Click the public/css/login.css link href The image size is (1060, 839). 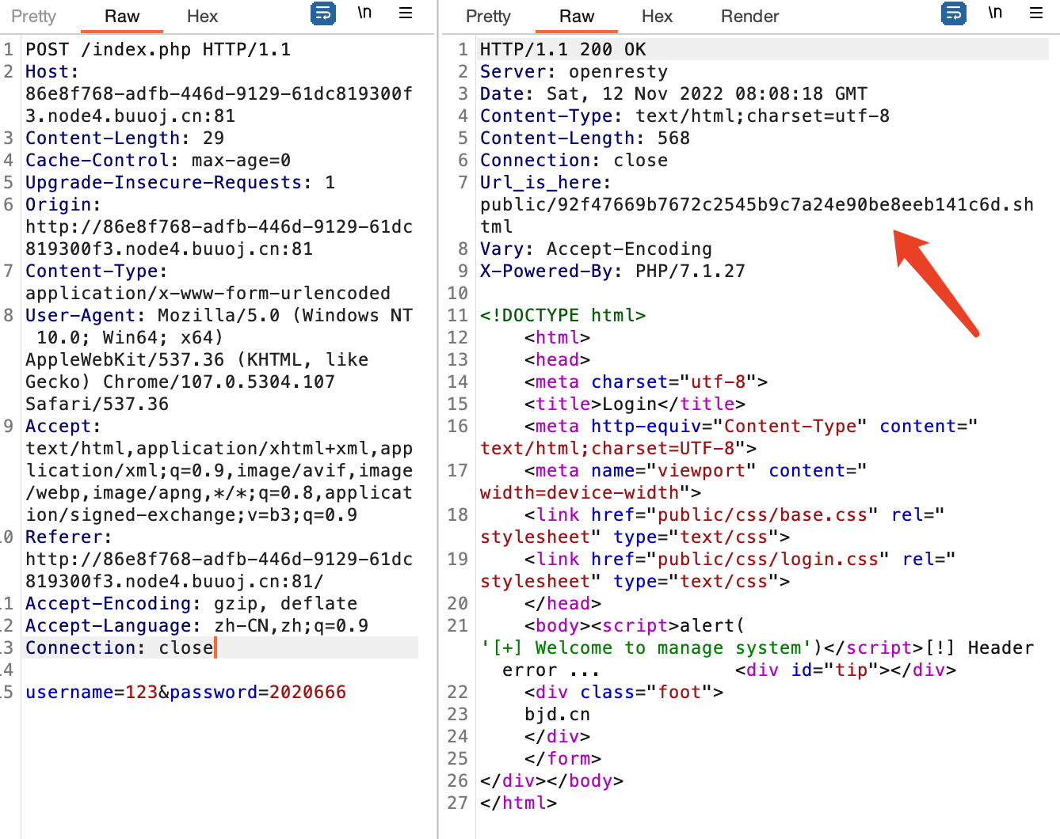768,559
